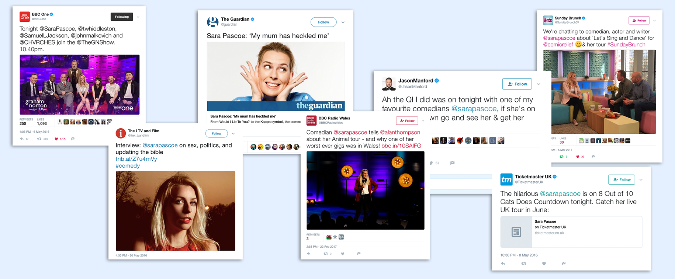Expand the chevron menu on BBC One tweet

138,17
